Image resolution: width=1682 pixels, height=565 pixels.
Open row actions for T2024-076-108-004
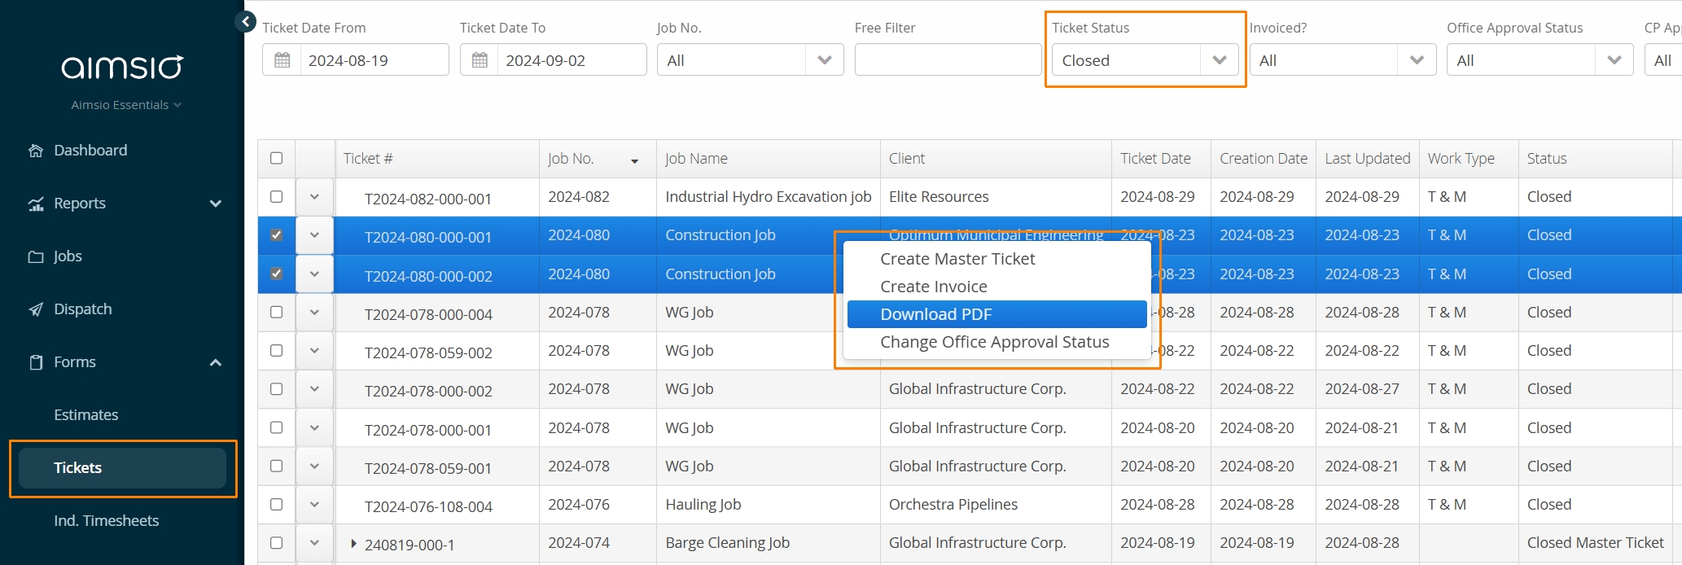pos(314,505)
